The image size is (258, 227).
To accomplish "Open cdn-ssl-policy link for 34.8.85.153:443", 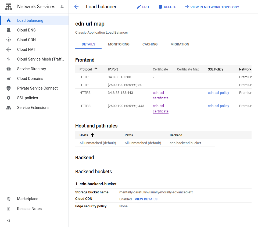I will coord(218,93).
